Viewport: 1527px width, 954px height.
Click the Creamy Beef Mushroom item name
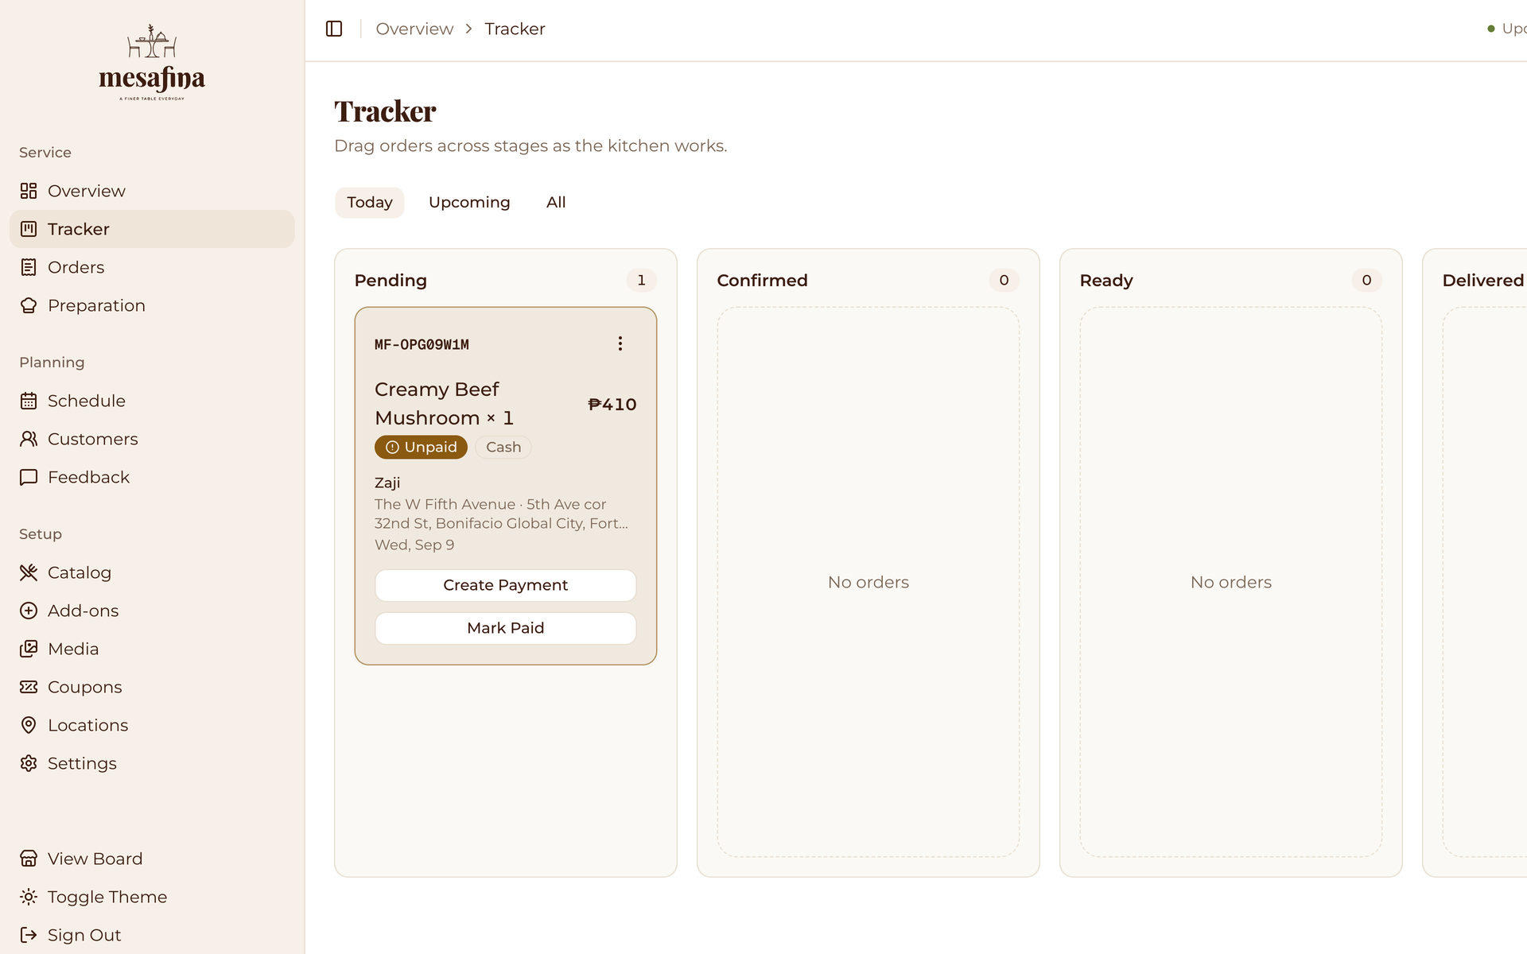444,404
